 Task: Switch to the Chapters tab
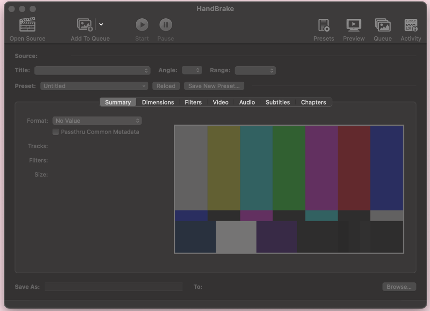click(314, 103)
